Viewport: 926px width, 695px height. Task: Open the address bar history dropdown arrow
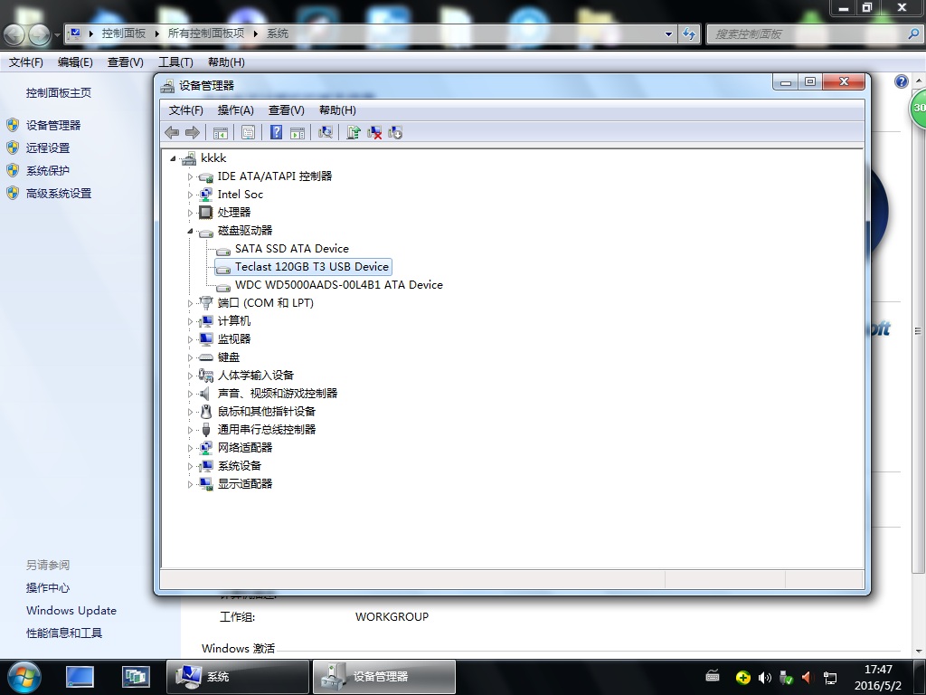tap(668, 34)
